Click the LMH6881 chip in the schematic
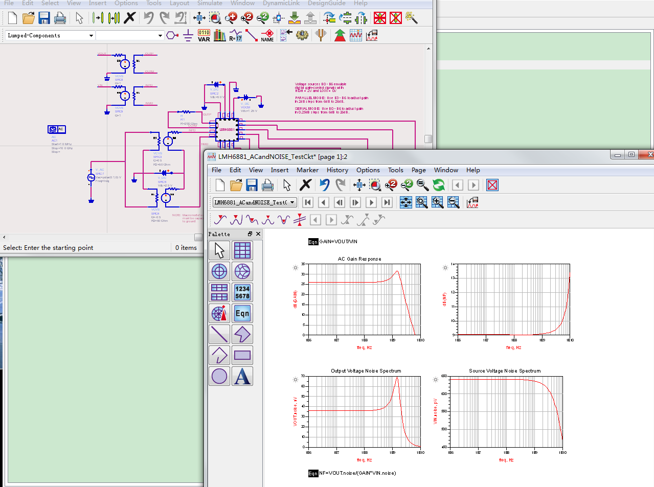Image resolution: width=654 pixels, height=487 pixels. coord(228,130)
